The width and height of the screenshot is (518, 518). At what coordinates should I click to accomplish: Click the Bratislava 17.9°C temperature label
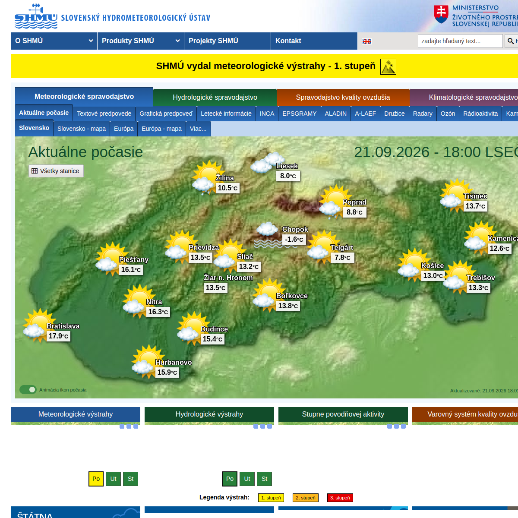tap(58, 336)
